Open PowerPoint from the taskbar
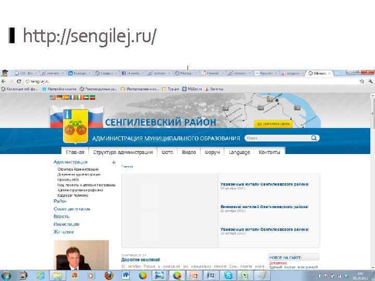Viewport: 375px width, 281px height. tap(194, 275)
